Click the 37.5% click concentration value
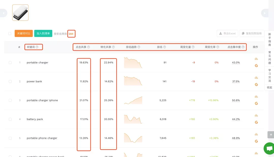Screen dimensions: 274x157 [236, 82]
